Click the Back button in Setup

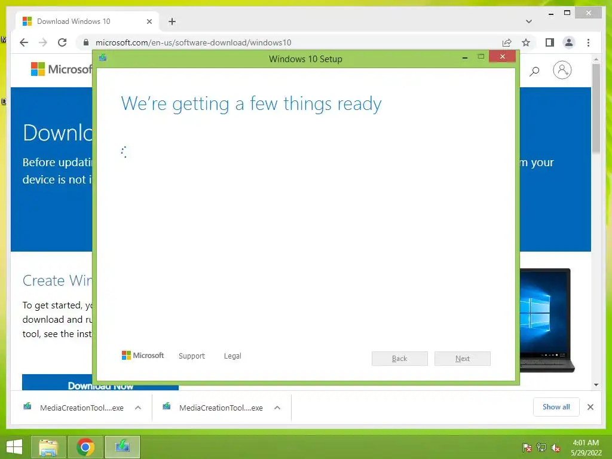(400, 359)
